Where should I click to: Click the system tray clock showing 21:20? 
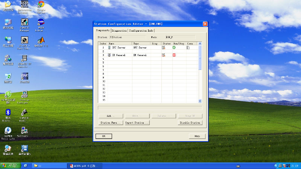(295, 166)
